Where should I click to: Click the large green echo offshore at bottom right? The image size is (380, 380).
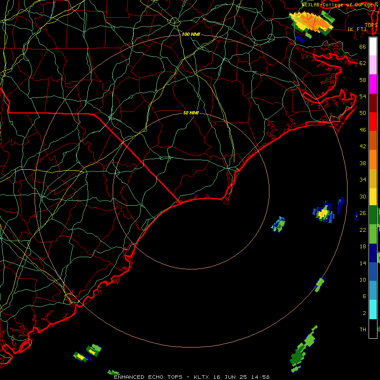point(303,350)
